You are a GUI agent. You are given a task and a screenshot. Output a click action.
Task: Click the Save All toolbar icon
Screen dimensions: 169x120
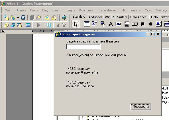pyautogui.click(x=32, y=18)
